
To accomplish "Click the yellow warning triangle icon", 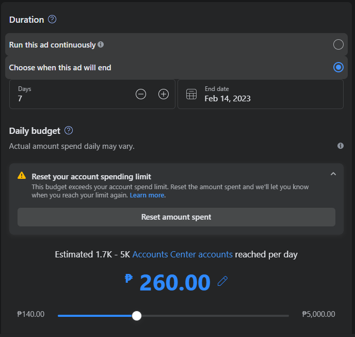I will coord(22,175).
